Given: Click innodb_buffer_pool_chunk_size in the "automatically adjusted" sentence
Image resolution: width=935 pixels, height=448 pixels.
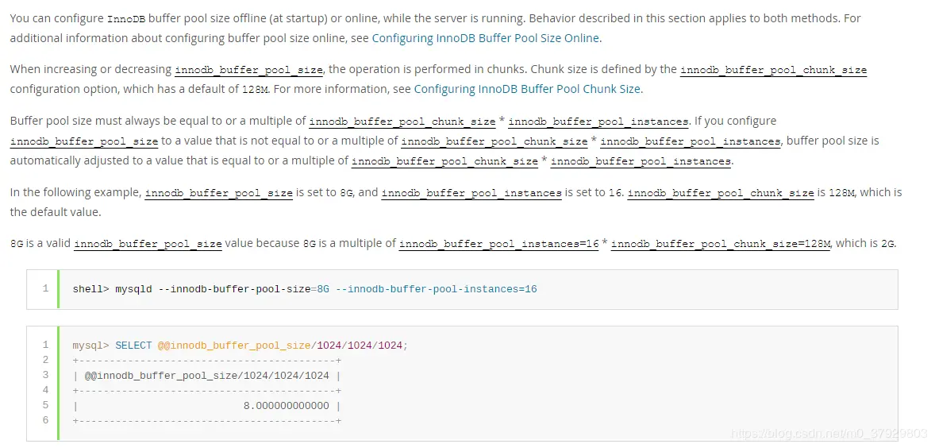Looking at the screenshot, I should pyautogui.click(x=444, y=161).
